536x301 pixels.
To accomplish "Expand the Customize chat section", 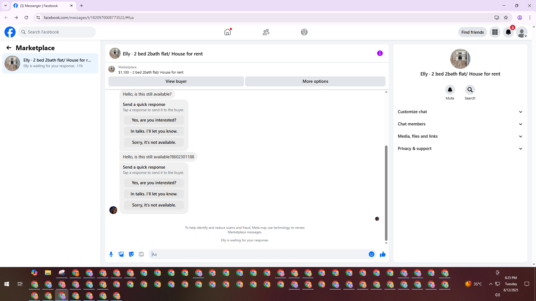I will pyautogui.click(x=460, y=112).
